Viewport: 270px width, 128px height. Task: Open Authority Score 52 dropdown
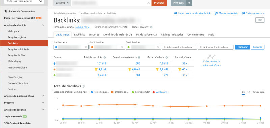pyautogui.click(x=185, y=63)
